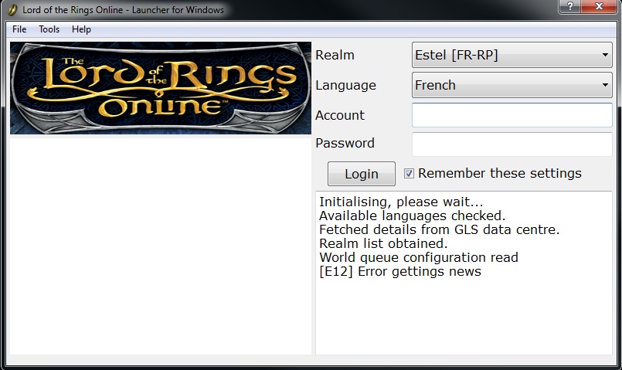
Task: Open the File menu
Action: (19, 29)
